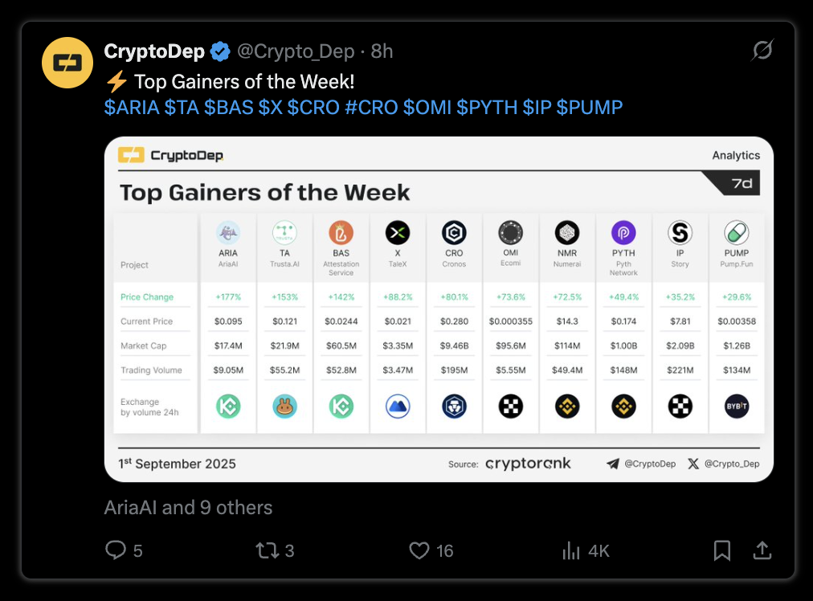This screenshot has width=813, height=601.
Task: Repost this tweet via retweet icon
Action: pos(267,550)
